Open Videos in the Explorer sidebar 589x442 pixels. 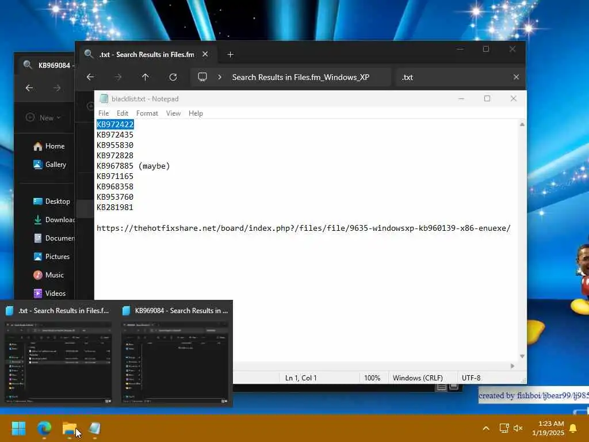click(x=49, y=294)
